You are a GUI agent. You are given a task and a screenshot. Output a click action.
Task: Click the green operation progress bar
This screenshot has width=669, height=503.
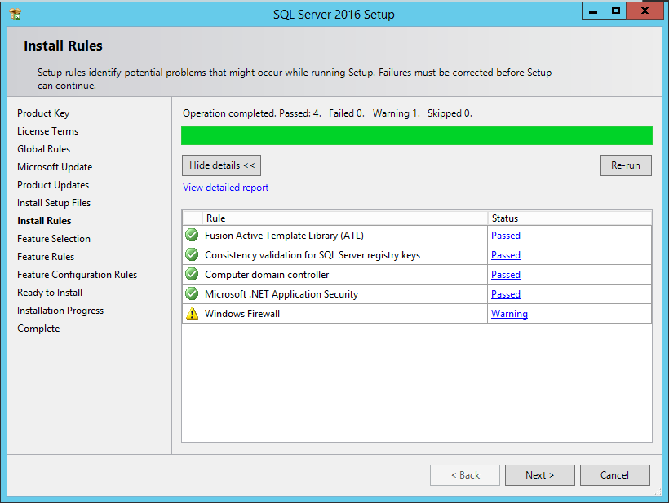click(x=416, y=135)
